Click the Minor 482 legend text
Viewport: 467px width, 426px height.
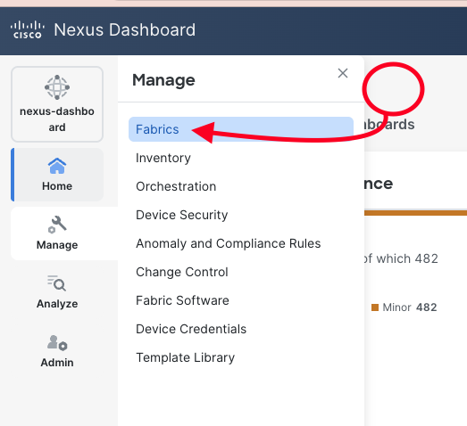(x=410, y=307)
